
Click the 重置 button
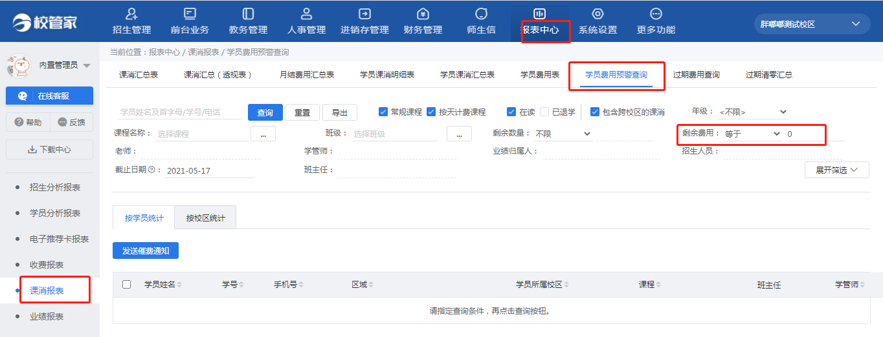302,112
